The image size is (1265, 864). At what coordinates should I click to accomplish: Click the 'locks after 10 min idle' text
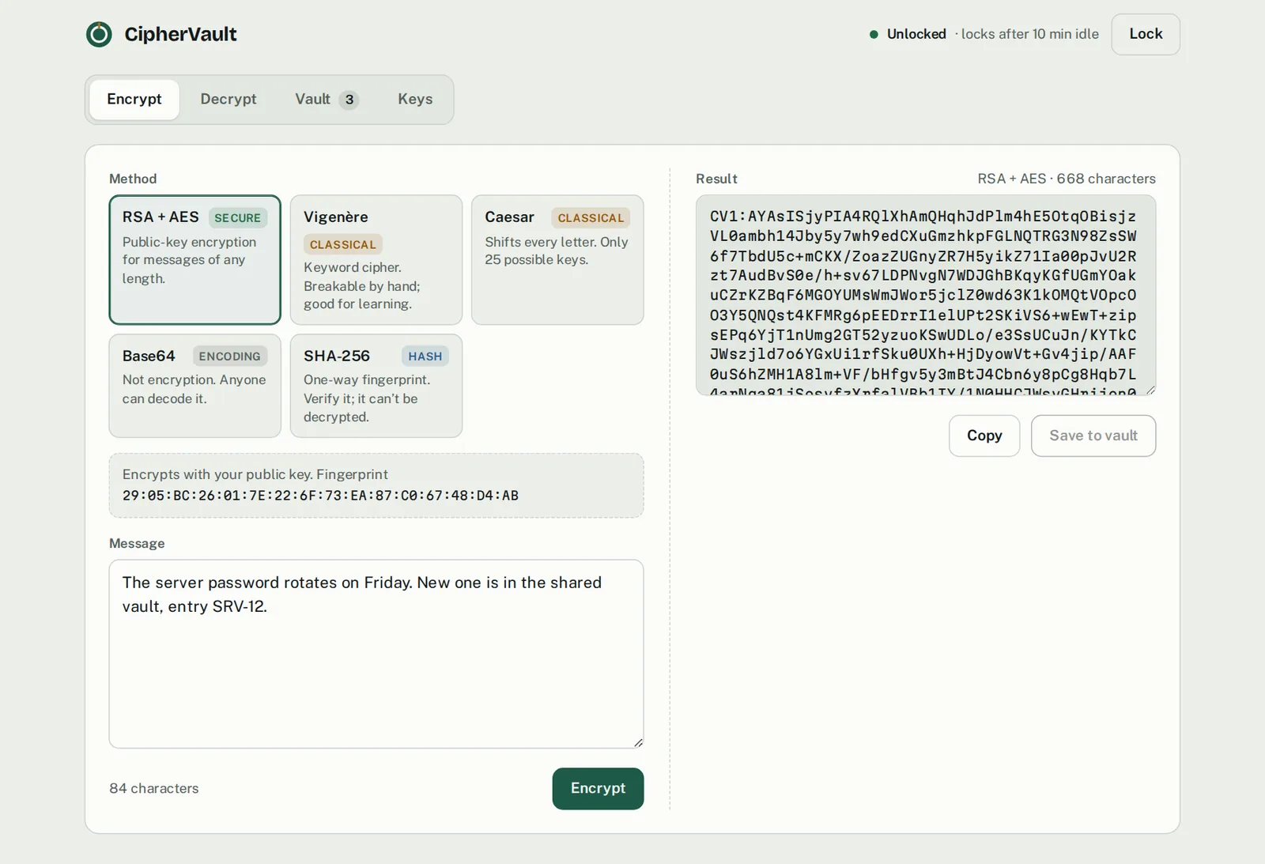point(1029,34)
